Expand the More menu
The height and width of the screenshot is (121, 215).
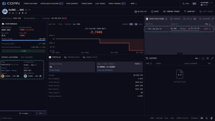pyautogui.click(x=134, y=3)
